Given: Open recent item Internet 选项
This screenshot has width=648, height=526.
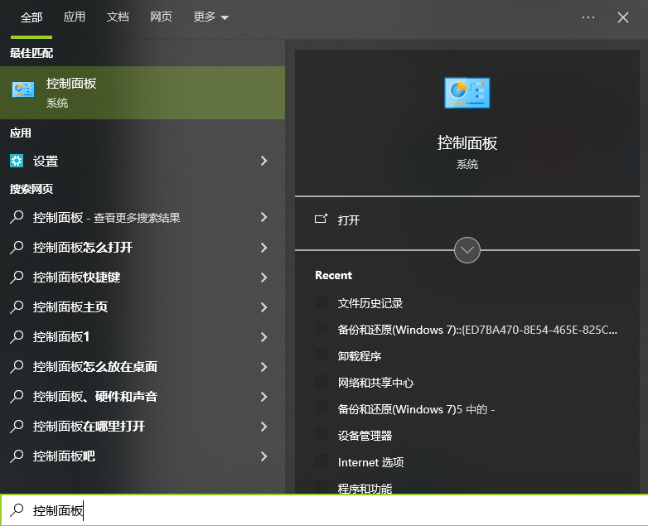Looking at the screenshot, I should 370,462.
